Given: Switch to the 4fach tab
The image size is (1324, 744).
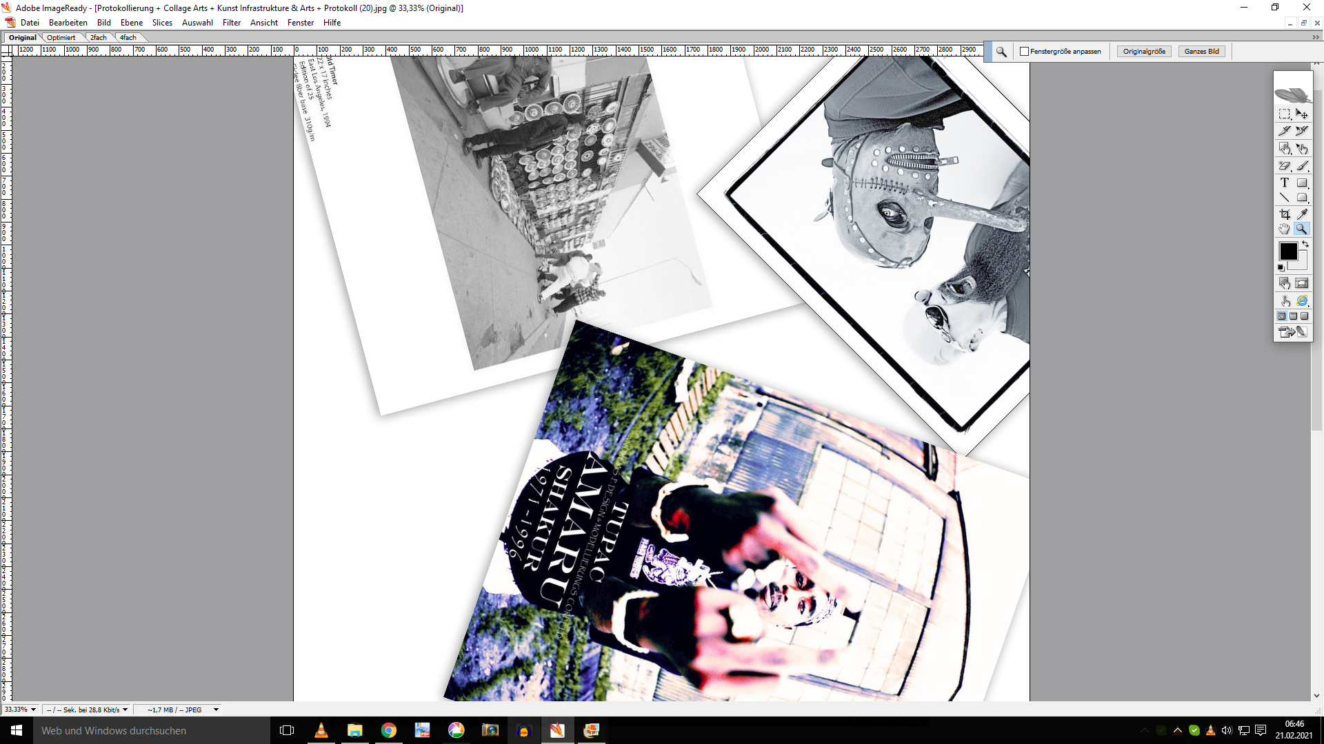Looking at the screenshot, I should coord(128,38).
